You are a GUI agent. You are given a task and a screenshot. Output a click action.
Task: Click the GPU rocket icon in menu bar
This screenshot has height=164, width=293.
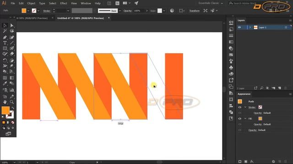click(x=136, y=3)
